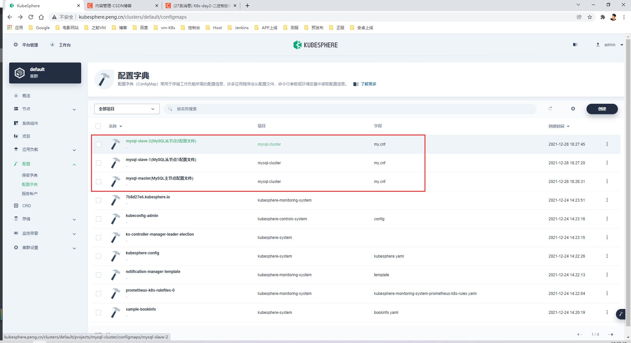Open mysql-master configmap link
This screenshot has width=631, height=343.
click(x=159, y=178)
